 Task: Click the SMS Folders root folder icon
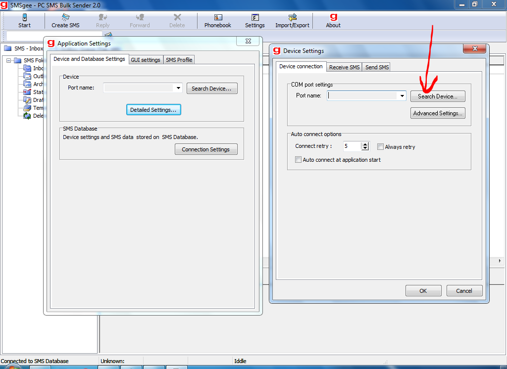coord(18,60)
